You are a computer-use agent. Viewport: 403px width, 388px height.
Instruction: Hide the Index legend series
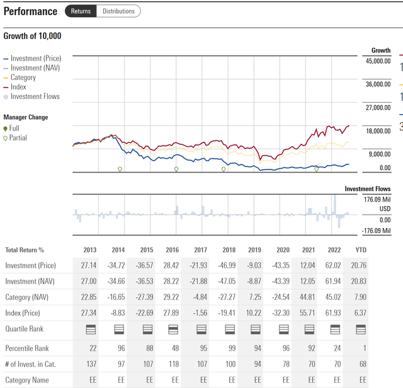pos(18,87)
